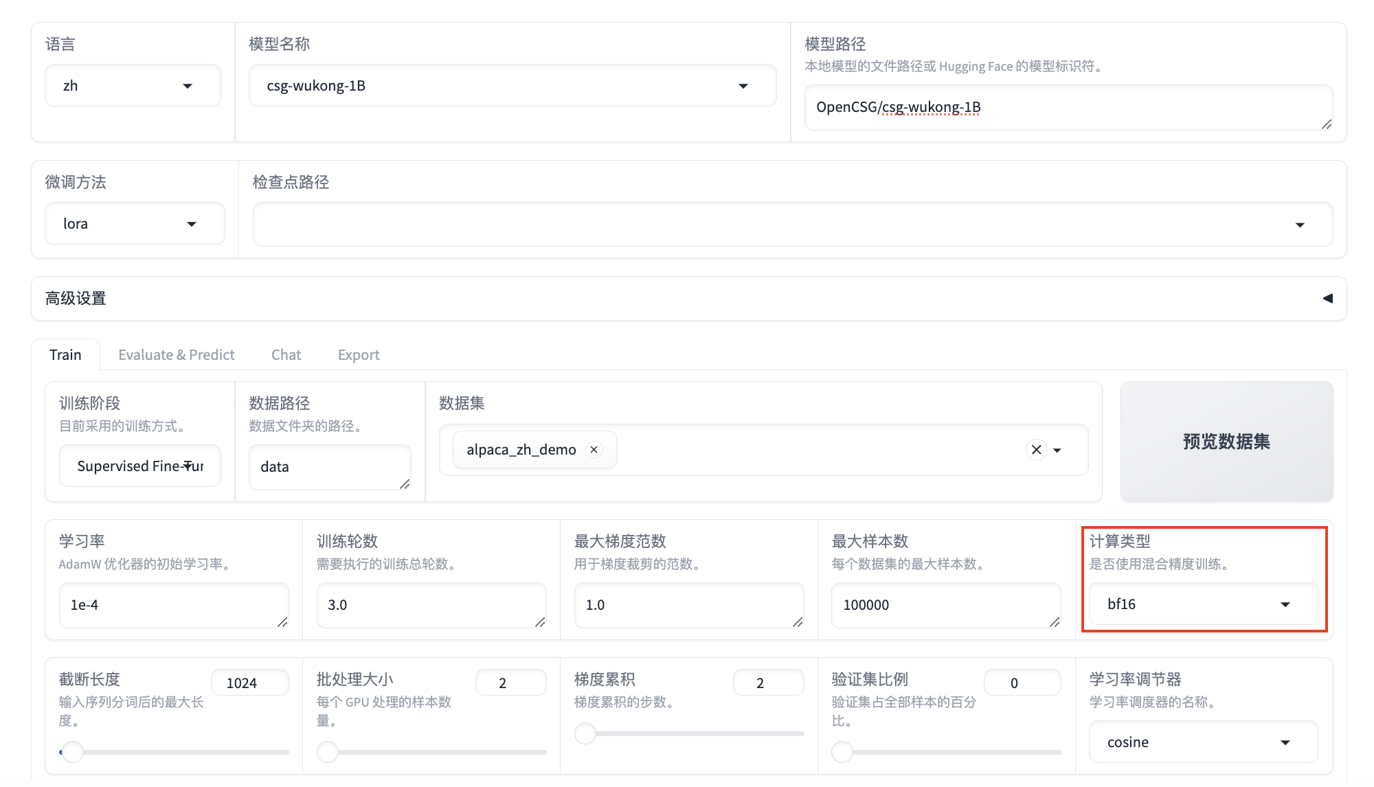
Task: Go to the Export tab
Action: pyautogui.click(x=358, y=354)
